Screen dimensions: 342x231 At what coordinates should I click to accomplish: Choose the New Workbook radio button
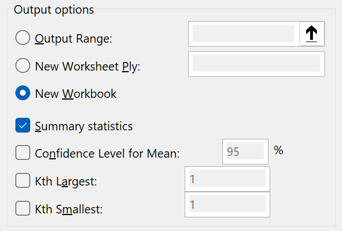coord(23,93)
